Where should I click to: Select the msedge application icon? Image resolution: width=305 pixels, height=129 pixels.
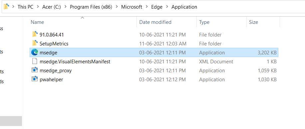click(x=35, y=52)
